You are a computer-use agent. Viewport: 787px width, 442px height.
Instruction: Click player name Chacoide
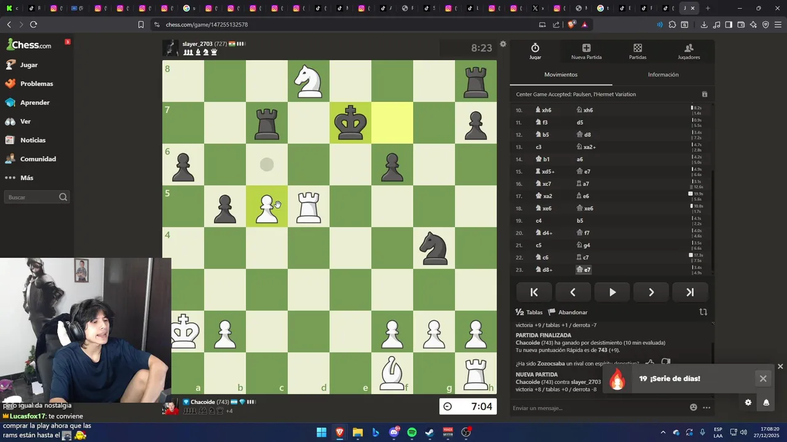(202, 402)
